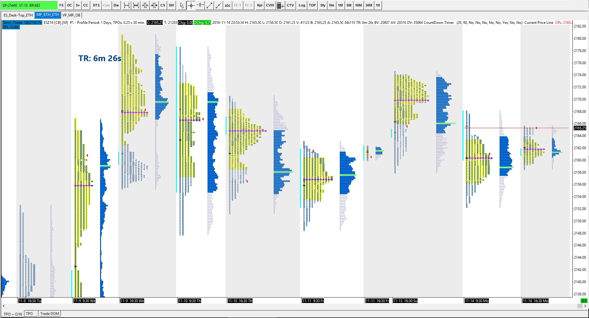Image resolution: width=589 pixels, height=318 pixels.
Task: Click the [Sim] Trade position text
Action: (x=22, y=23)
